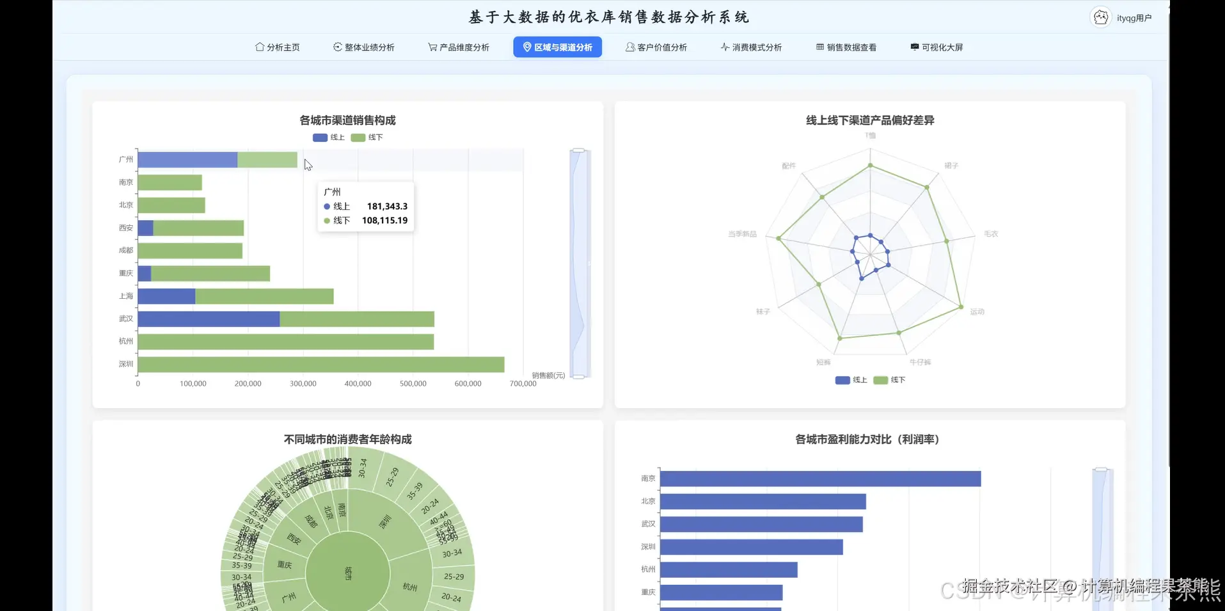Click the 深圳 bar in profit rate chart
Screen dimensions: 1225x611
[752, 547]
